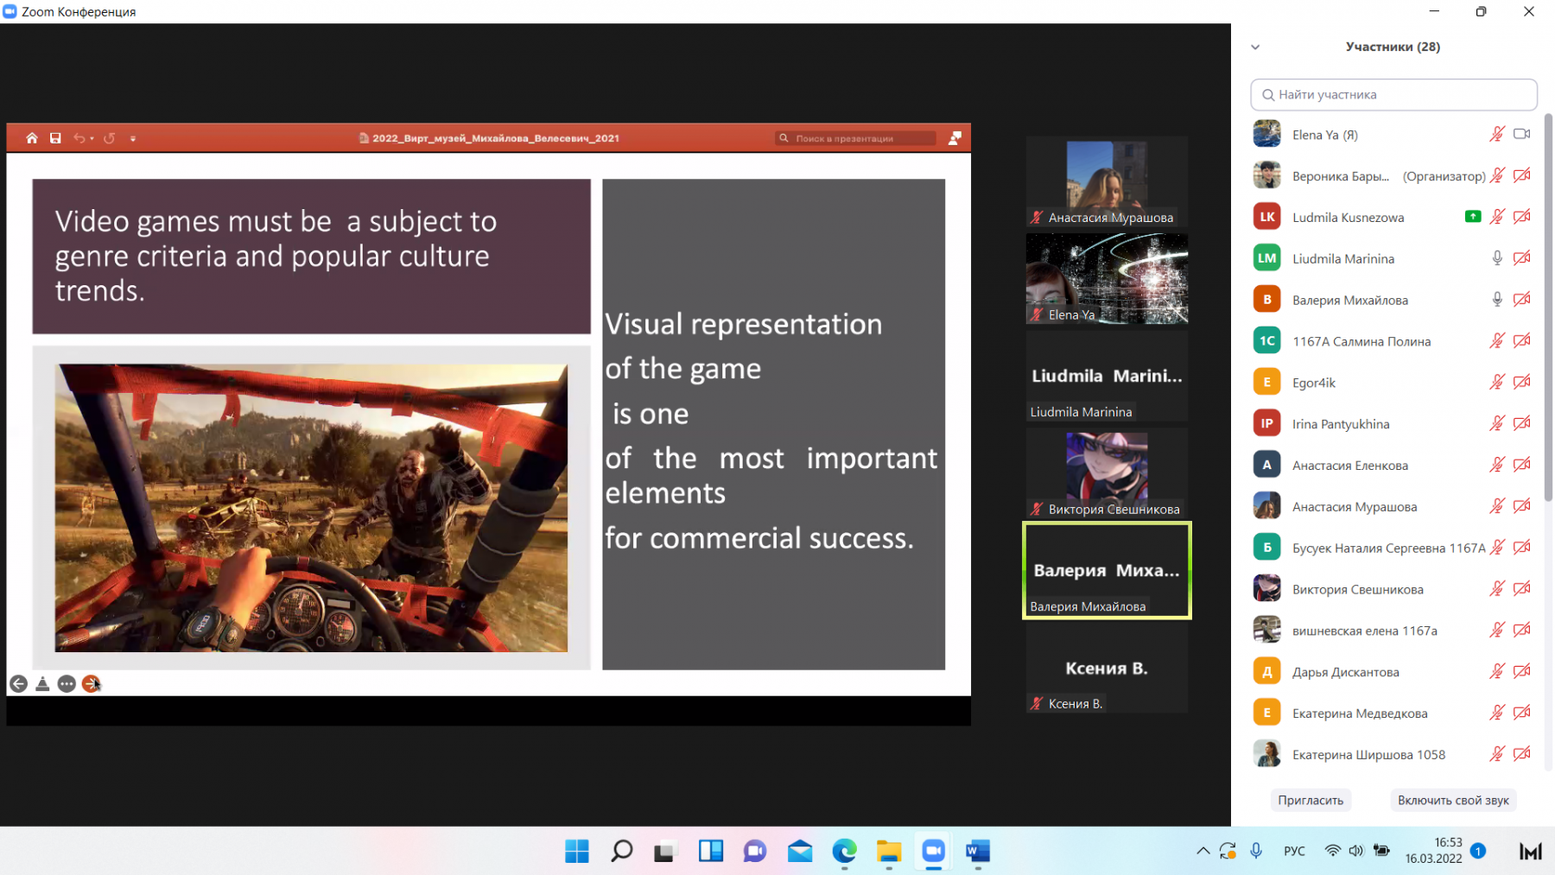Click the sync update icon in system tray
This screenshot has height=875, width=1555.
point(1228,851)
